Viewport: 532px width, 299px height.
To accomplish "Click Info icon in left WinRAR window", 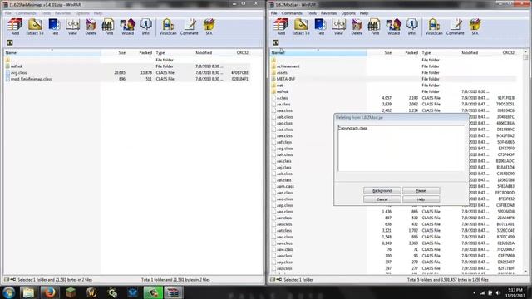I will coord(145,27).
